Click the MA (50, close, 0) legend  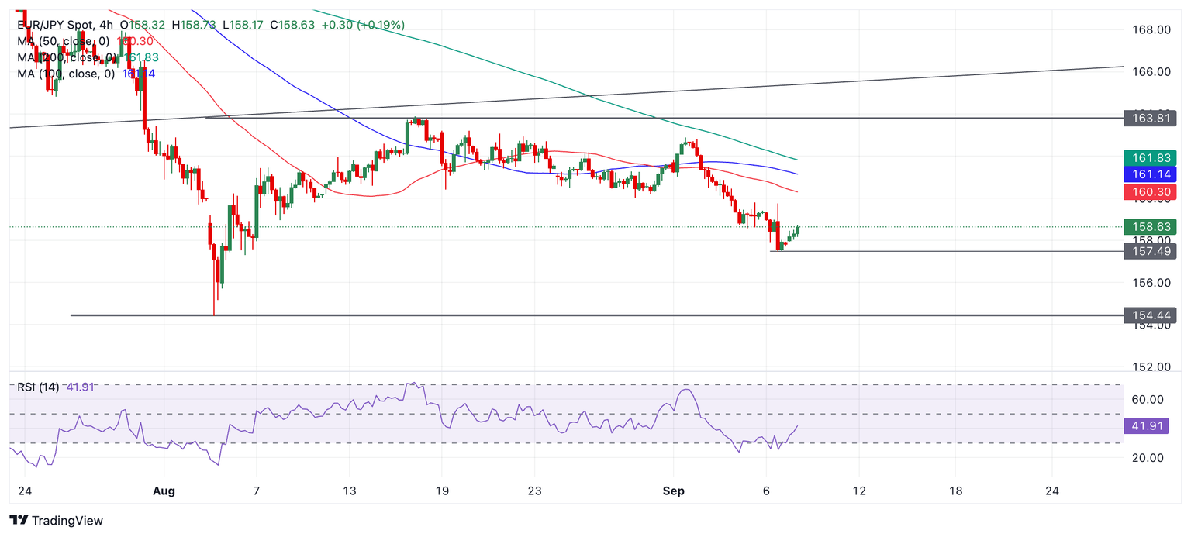[x=64, y=41]
